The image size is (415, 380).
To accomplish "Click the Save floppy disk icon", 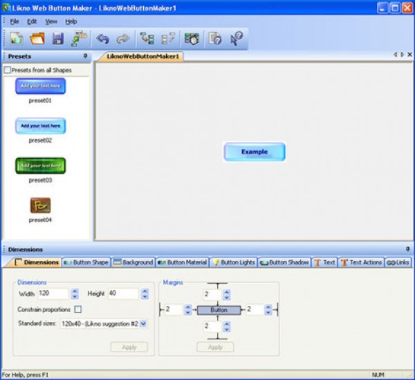I will click(x=58, y=39).
